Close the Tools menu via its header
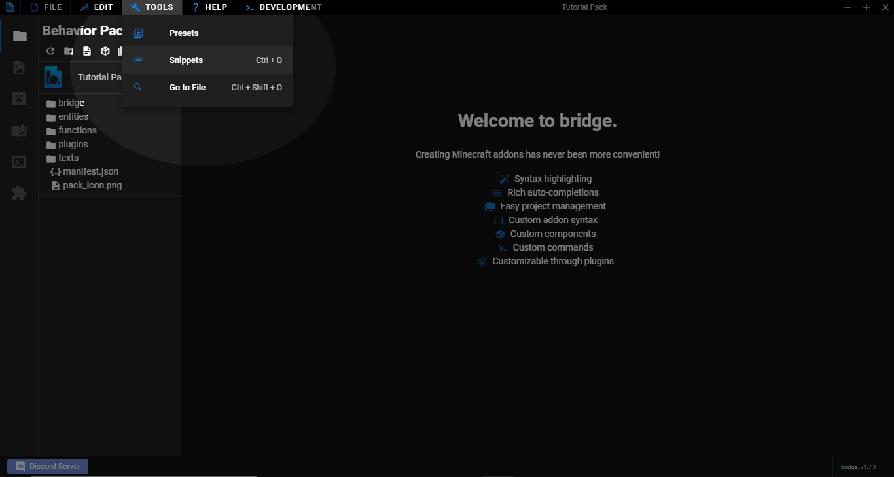Viewport: 894px width, 477px height. coord(152,7)
